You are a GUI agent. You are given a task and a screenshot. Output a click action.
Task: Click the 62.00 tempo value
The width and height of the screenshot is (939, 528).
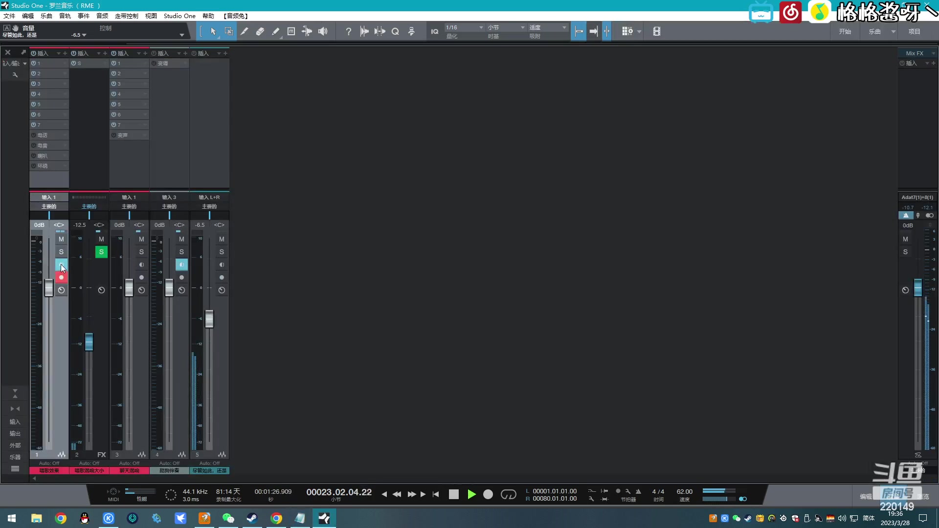point(685,491)
